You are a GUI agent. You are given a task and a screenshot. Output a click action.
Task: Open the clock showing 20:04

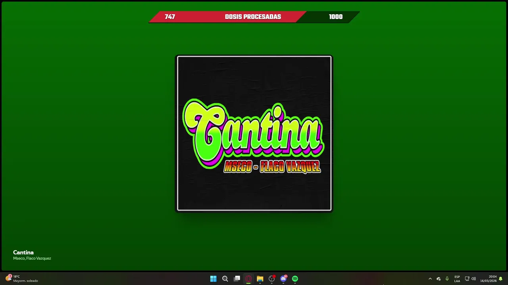coord(489,279)
